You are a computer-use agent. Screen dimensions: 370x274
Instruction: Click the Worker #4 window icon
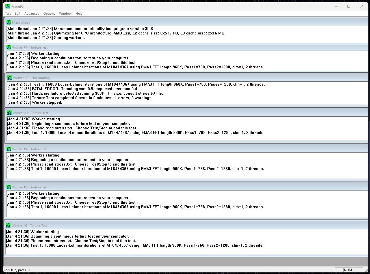[x=9, y=149]
